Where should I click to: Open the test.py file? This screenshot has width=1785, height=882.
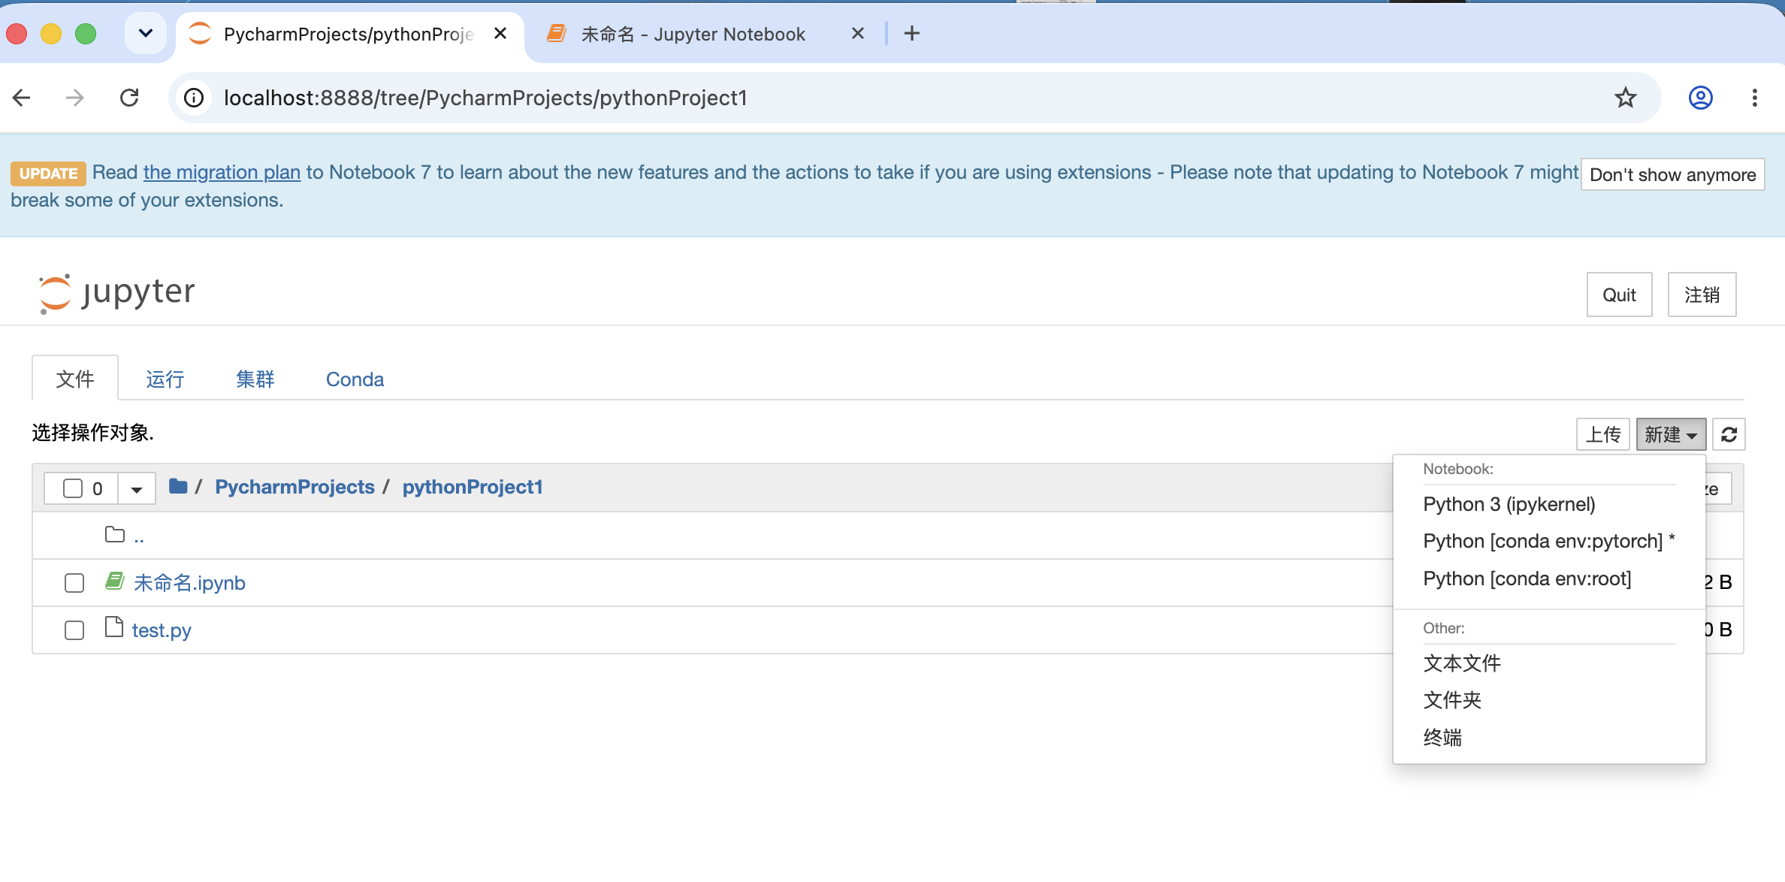coord(162,630)
